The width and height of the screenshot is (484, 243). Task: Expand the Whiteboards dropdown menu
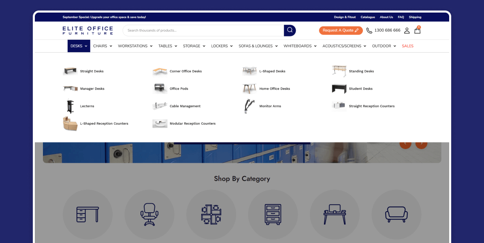[300, 46]
